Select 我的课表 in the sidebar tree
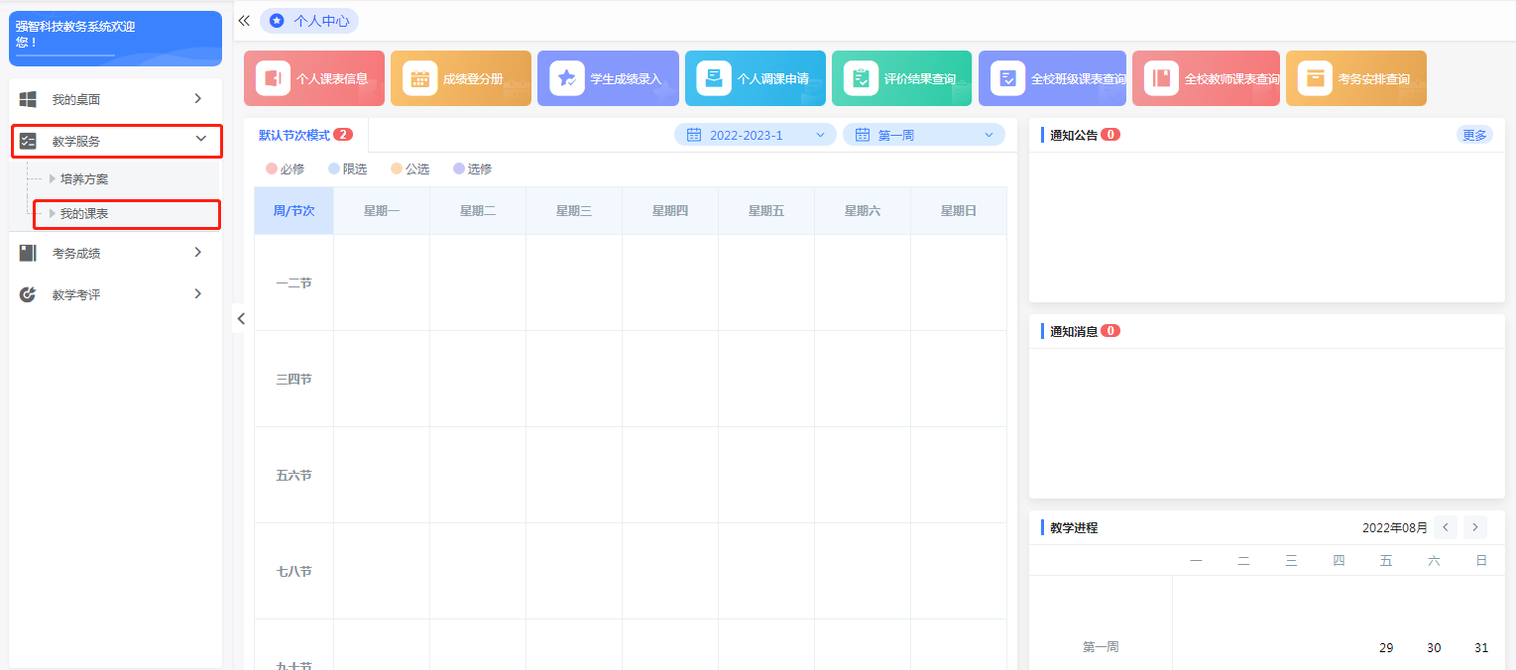The image size is (1516, 670). click(84, 213)
